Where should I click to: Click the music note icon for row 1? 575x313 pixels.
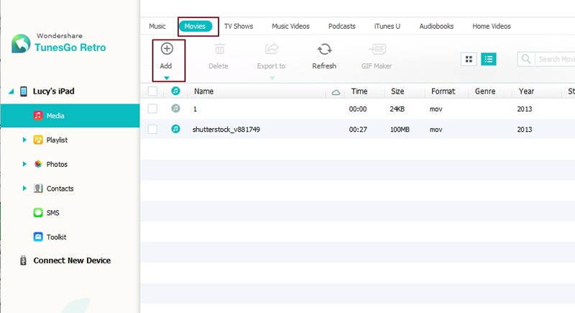(175, 108)
